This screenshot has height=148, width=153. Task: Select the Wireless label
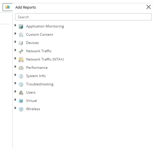coord(33,109)
